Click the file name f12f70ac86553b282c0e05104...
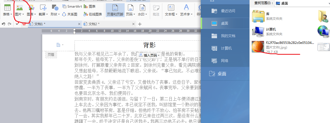The height and width of the screenshot is (123, 330). pyautogui.click(x=290, y=43)
